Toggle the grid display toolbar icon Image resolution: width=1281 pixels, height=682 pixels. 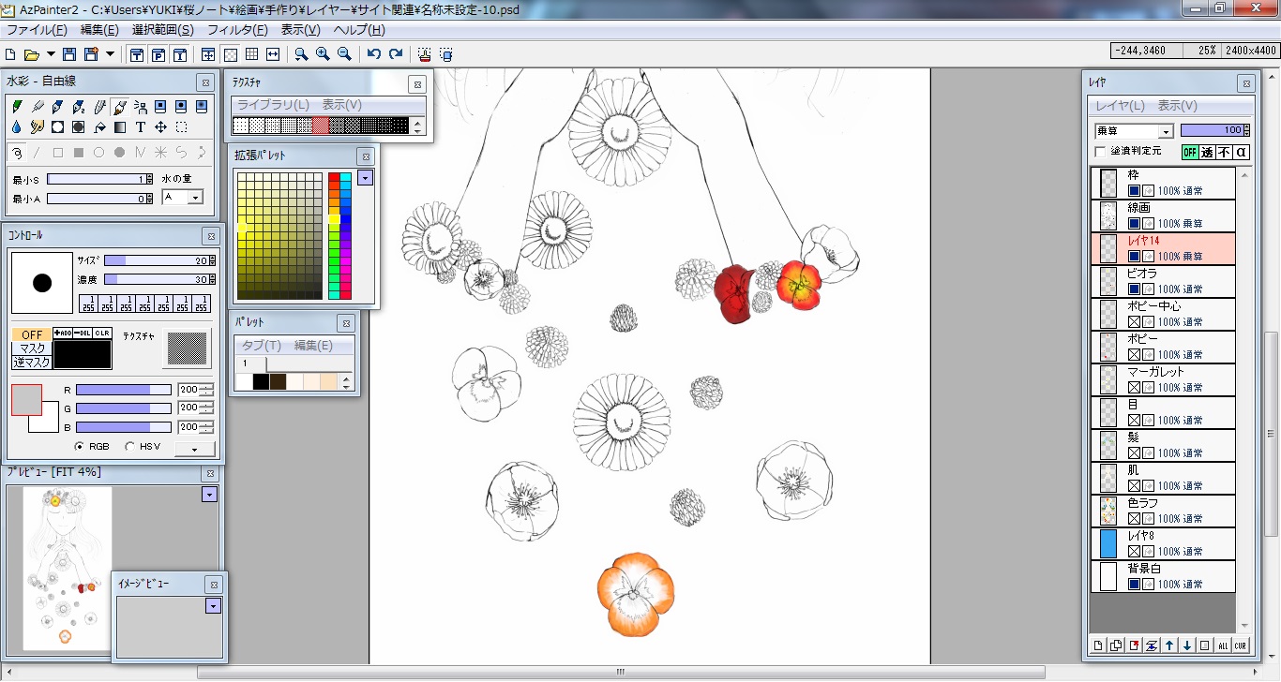[x=251, y=54]
